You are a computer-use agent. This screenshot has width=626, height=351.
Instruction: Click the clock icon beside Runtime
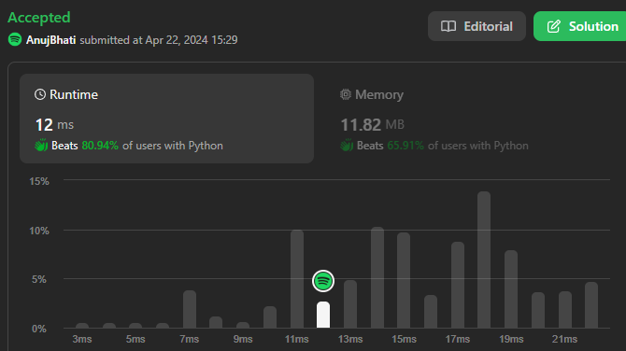[40, 94]
